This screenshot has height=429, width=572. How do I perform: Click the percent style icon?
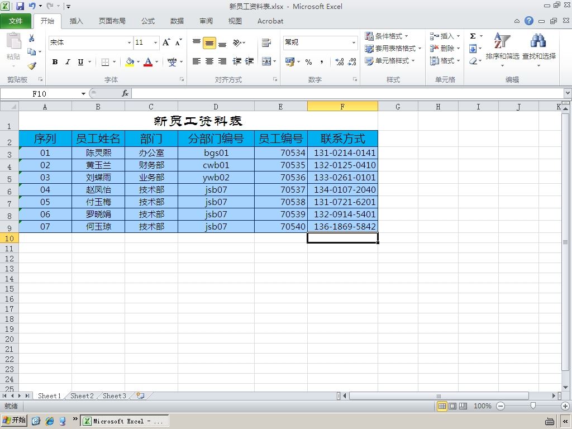pyautogui.click(x=308, y=61)
